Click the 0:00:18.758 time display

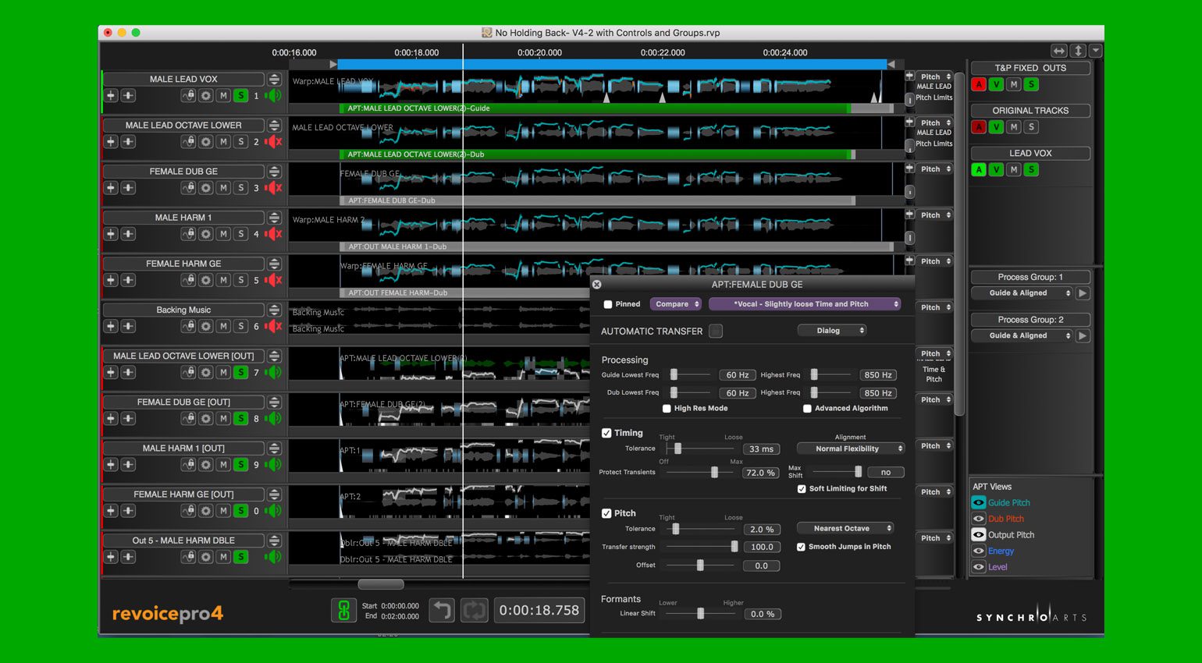(x=539, y=610)
